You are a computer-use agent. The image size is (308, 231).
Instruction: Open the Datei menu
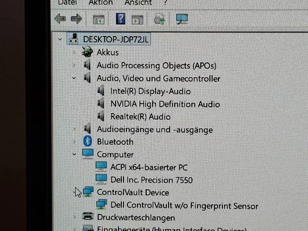pos(67,2)
